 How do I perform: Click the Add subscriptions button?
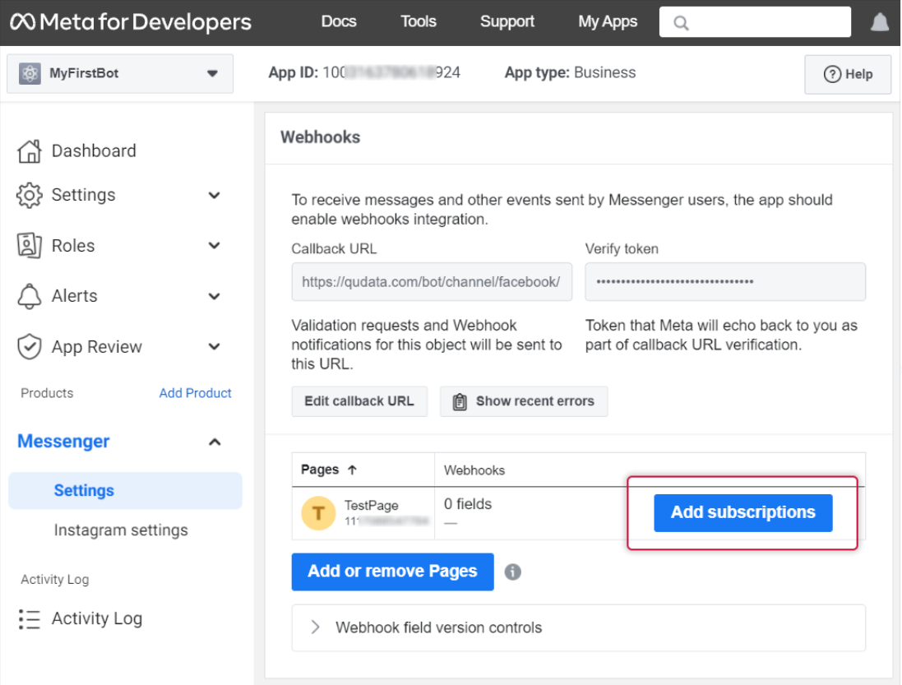pos(742,512)
